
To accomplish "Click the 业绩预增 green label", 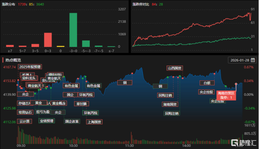I will click(x=46, y=121).
